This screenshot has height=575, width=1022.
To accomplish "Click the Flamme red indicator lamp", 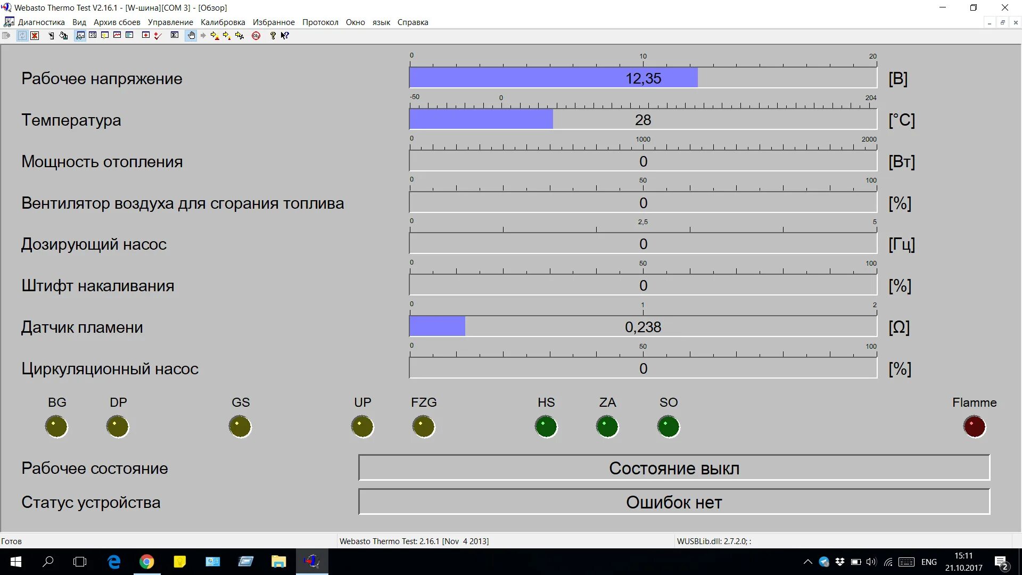I will pyautogui.click(x=974, y=426).
